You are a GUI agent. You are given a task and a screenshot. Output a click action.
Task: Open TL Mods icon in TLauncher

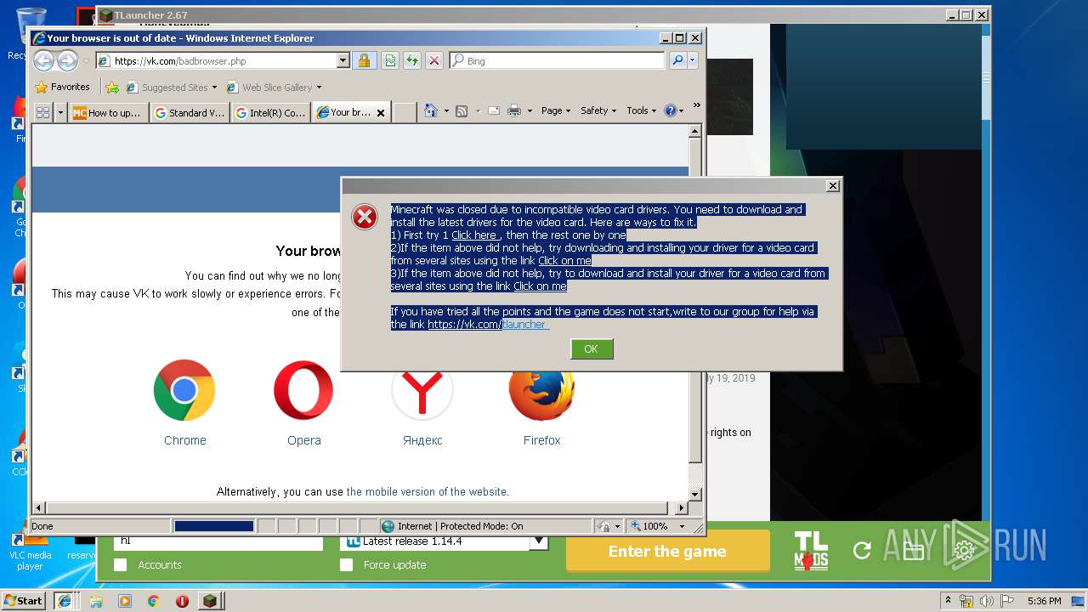[811, 550]
